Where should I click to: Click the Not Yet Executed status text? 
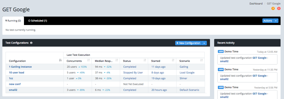click(133, 84)
